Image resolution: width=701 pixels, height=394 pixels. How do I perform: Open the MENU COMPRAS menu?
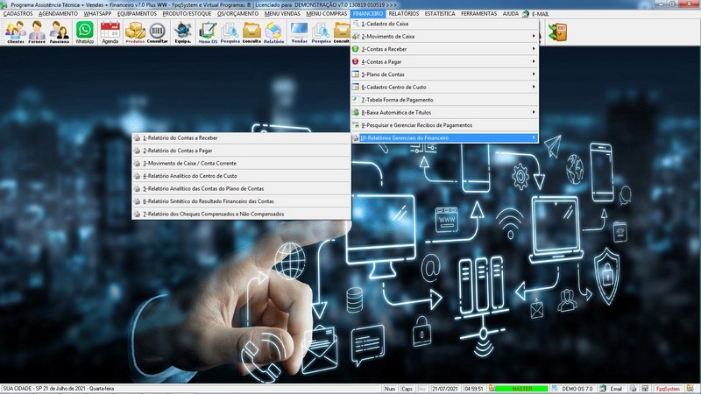click(326, 14)
